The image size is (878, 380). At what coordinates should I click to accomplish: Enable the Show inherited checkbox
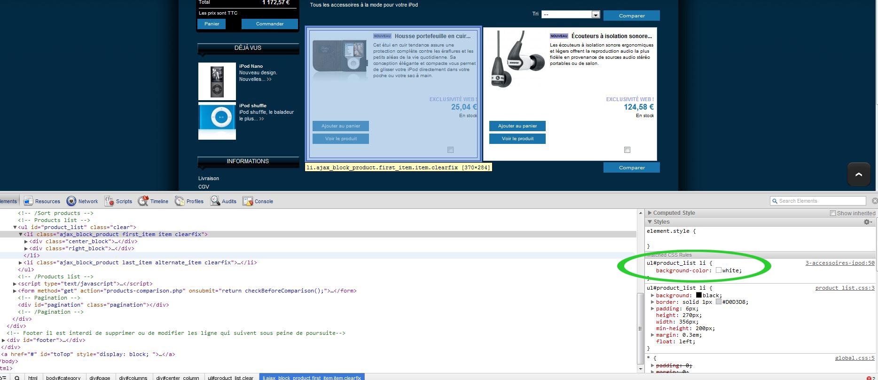click(x=833, y=213)
